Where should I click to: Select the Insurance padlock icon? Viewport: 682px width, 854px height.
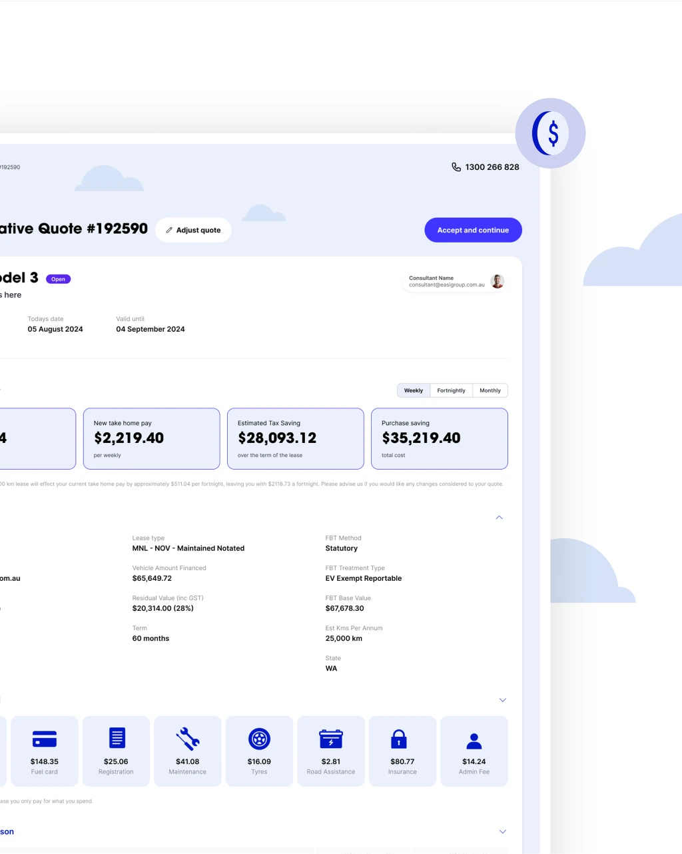point(398,739)
